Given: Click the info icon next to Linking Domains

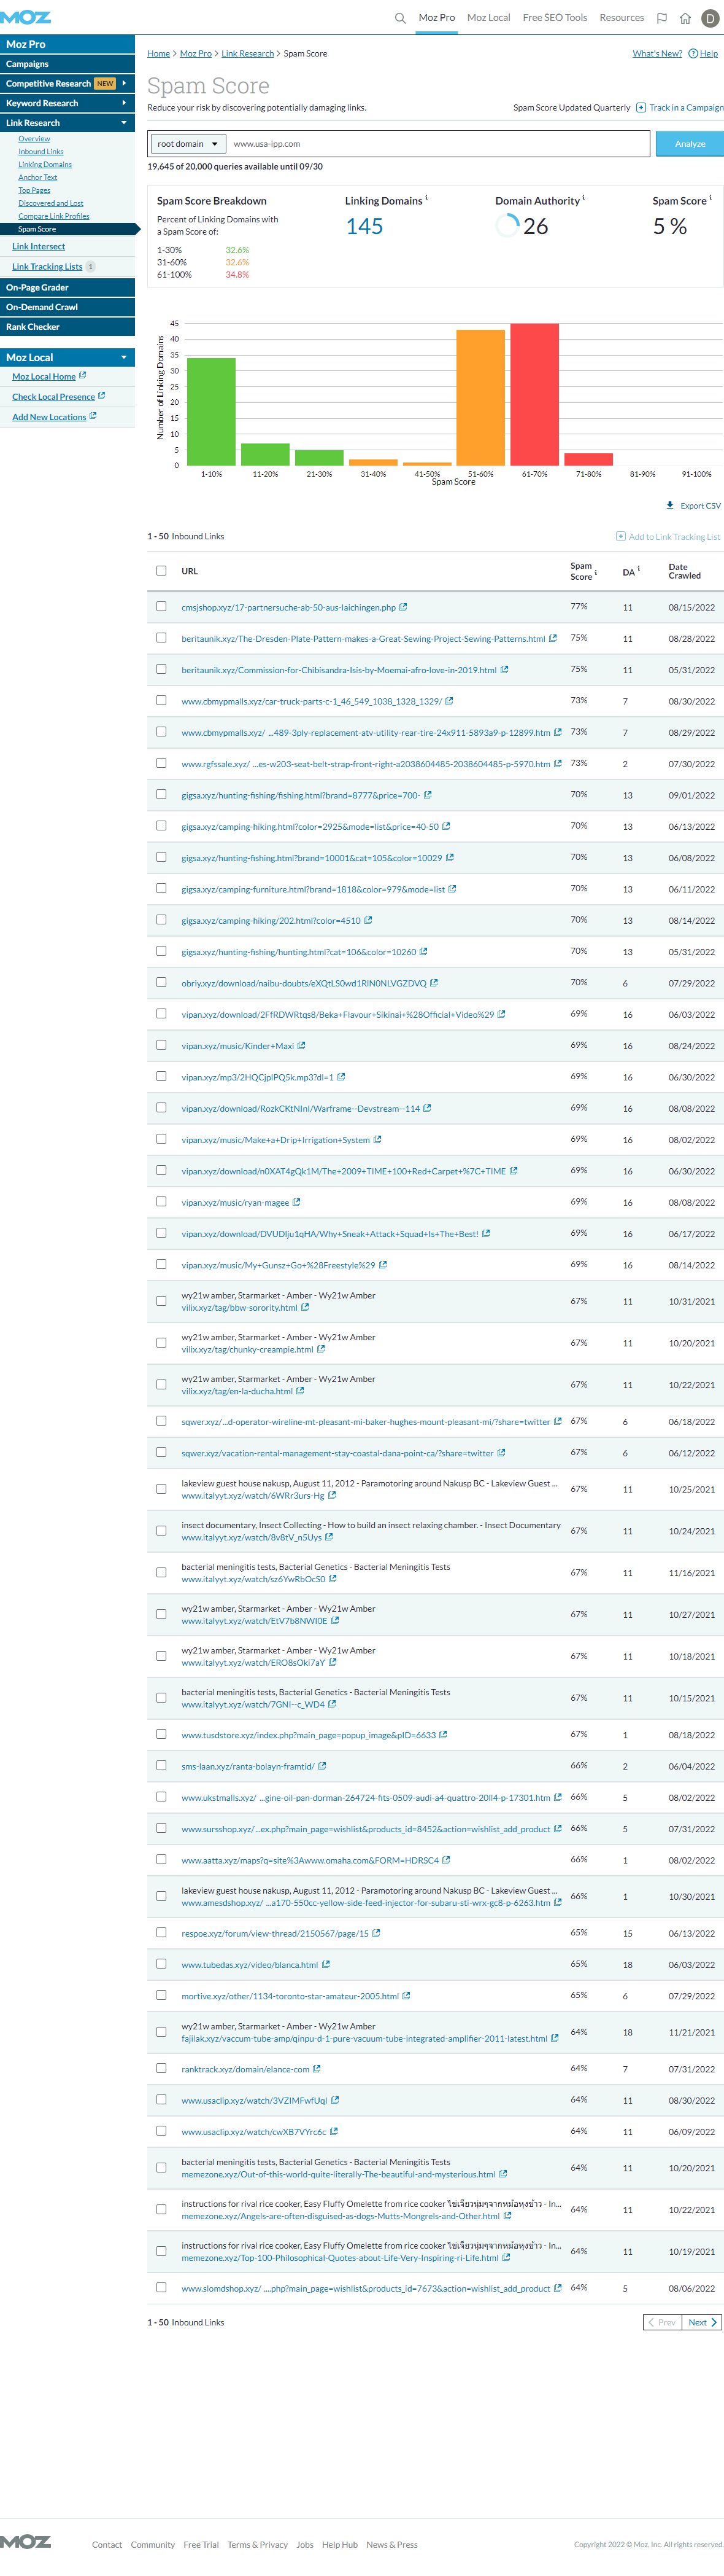Looking at the screenshot, I should click(x=426, y=198).
